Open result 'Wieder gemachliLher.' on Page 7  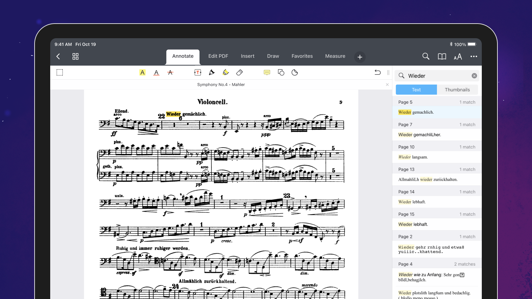click(x=437, y=135)
